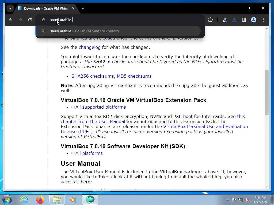Open the Chrome three-dot menu
The height and width of the screenshot is (205, 274).
tap(263, 20)
